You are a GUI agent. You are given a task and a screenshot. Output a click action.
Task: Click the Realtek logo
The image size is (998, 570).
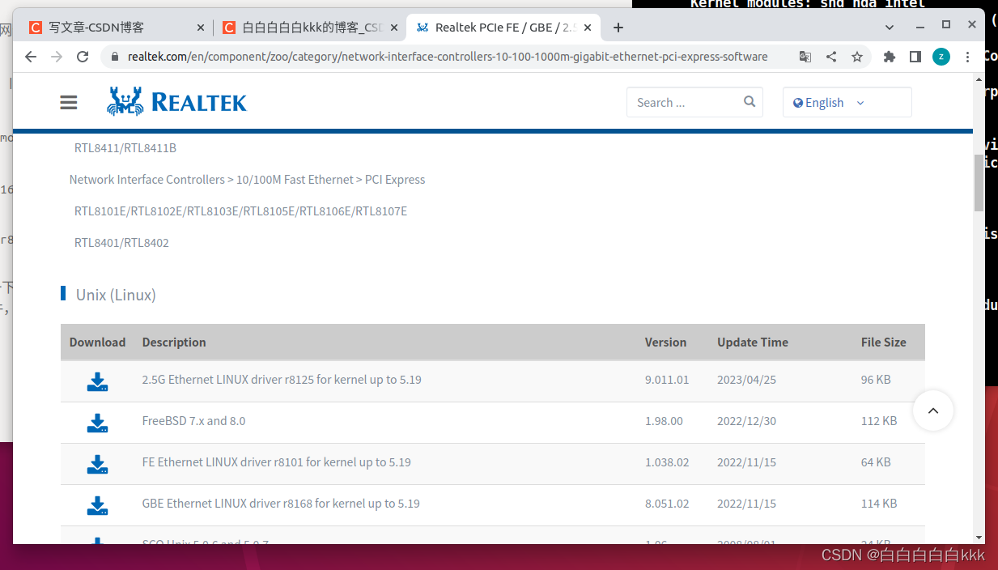coord(177,102)
